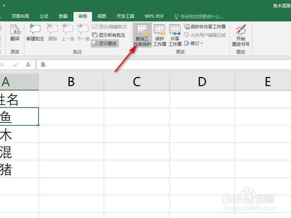Select the 共享工作簿 sharing tool

pyautogui.click(x=175, y=35)
